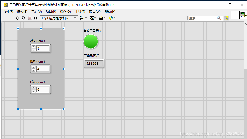Viewport: 247px width, 139px height.
Task: Click the 三角形面积 label
Action: coord(92,56)
